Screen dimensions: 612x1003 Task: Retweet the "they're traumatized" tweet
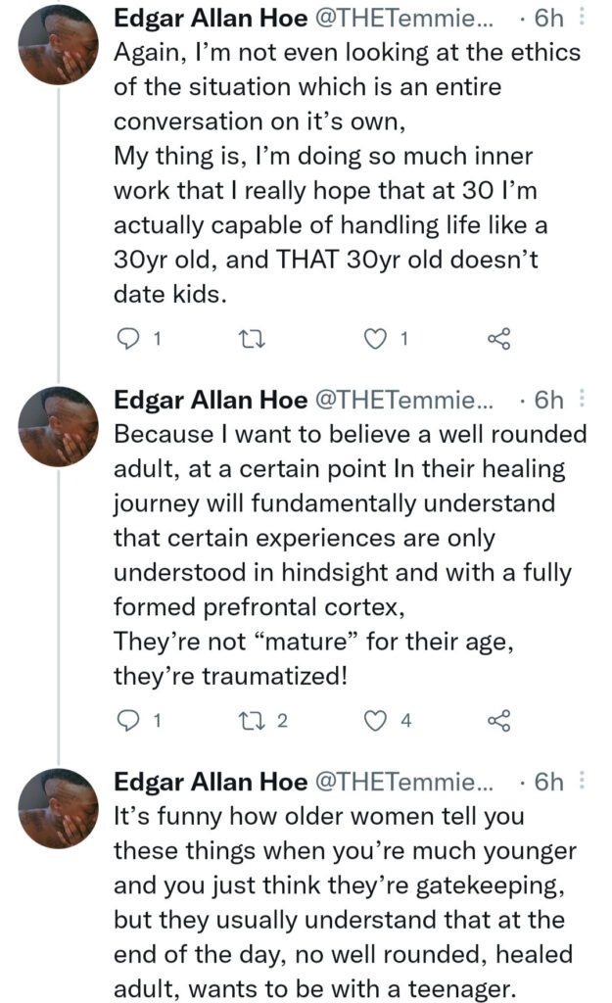coord(249,721)
